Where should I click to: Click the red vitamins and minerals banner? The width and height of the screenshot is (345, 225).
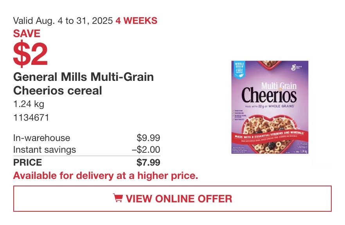(270, 137)
